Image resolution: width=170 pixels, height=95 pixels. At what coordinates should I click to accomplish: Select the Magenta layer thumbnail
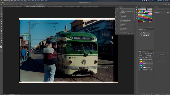click(x=141, y=63)
